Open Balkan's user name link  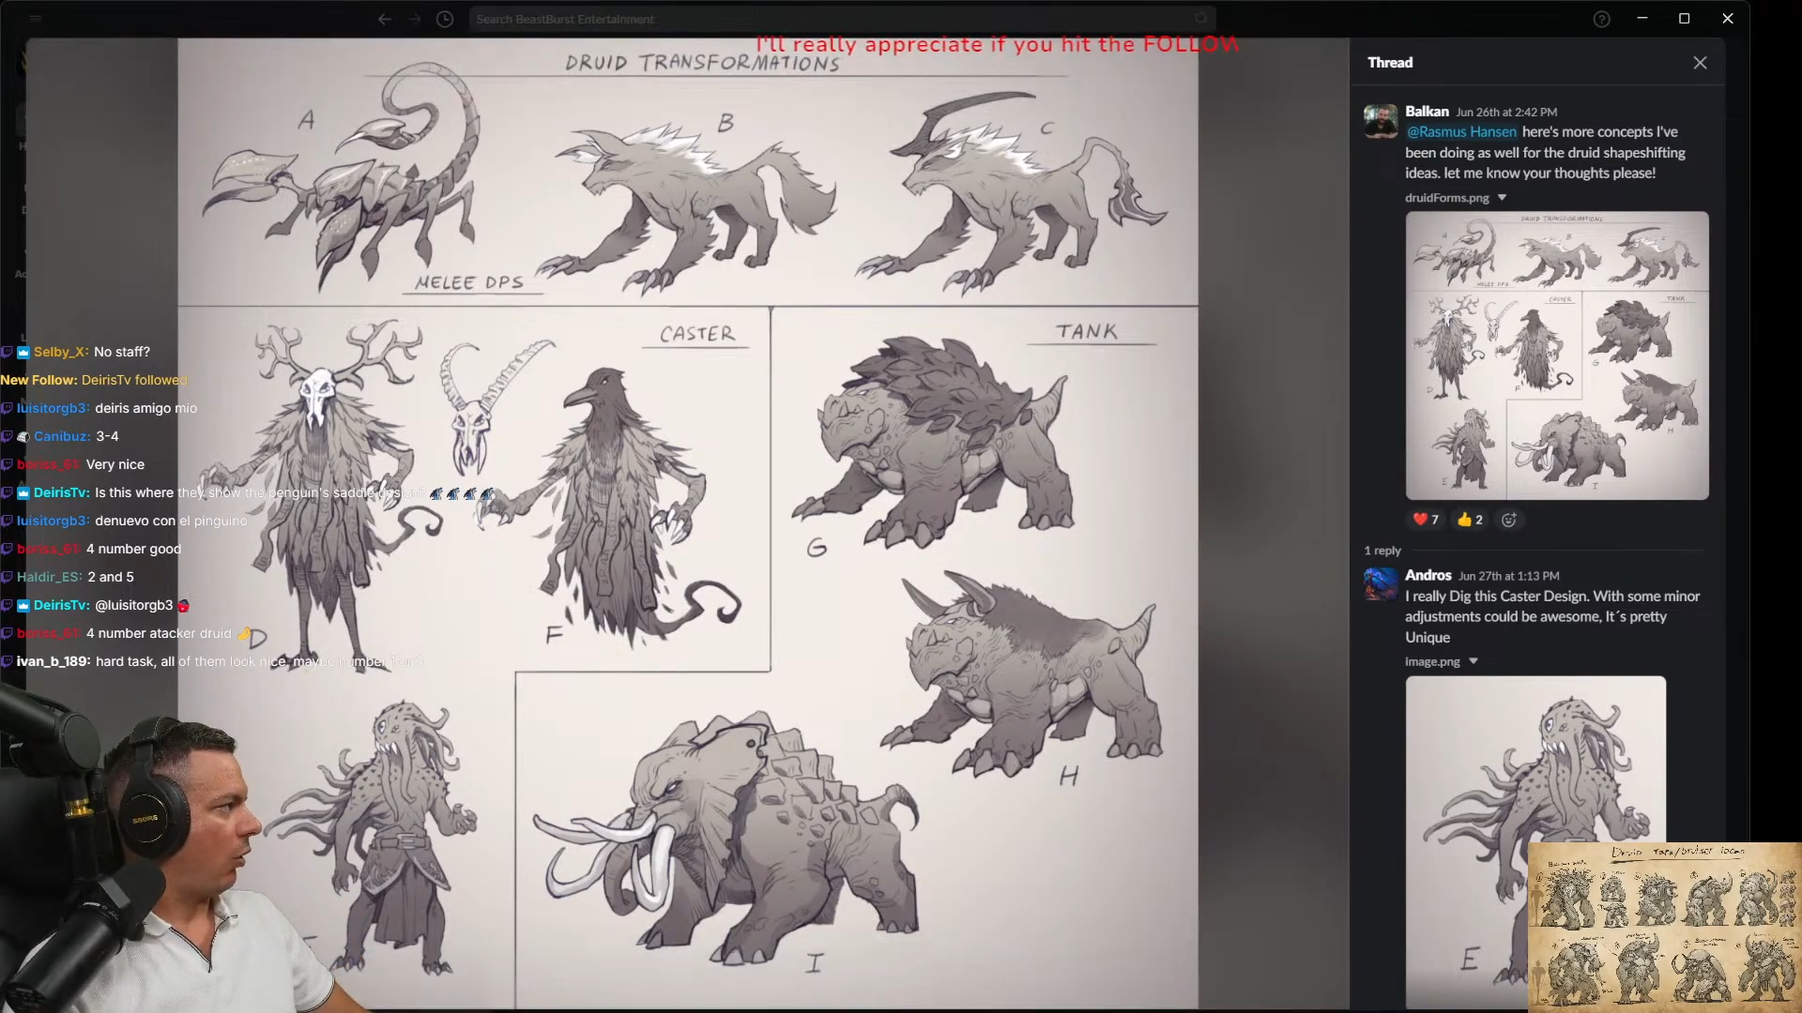(x=1427, y=112)
